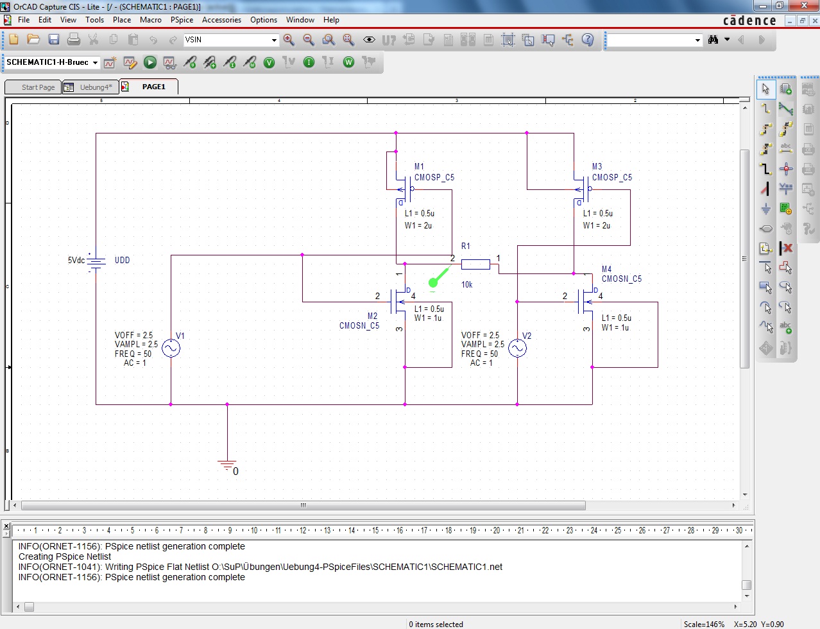The image size is (820, 629).
Task: Toggle drag connected object icon
Action: (548, 40)
